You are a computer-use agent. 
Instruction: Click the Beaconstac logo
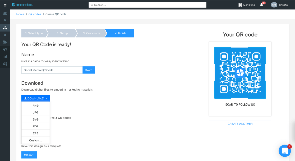(x=22, y=5)
